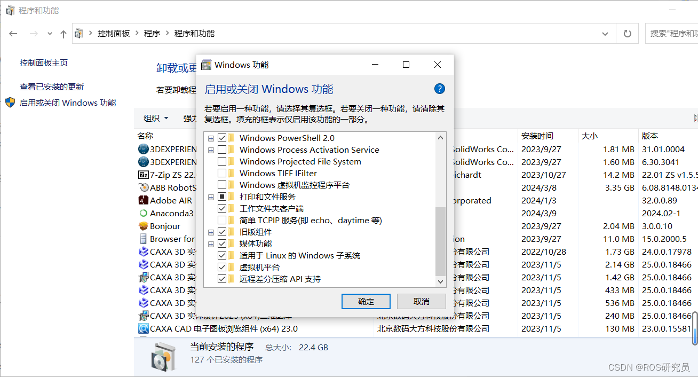Check Windows Process Activation Service box
Screen dimensions: 698x377
click(x=222, y=150)
